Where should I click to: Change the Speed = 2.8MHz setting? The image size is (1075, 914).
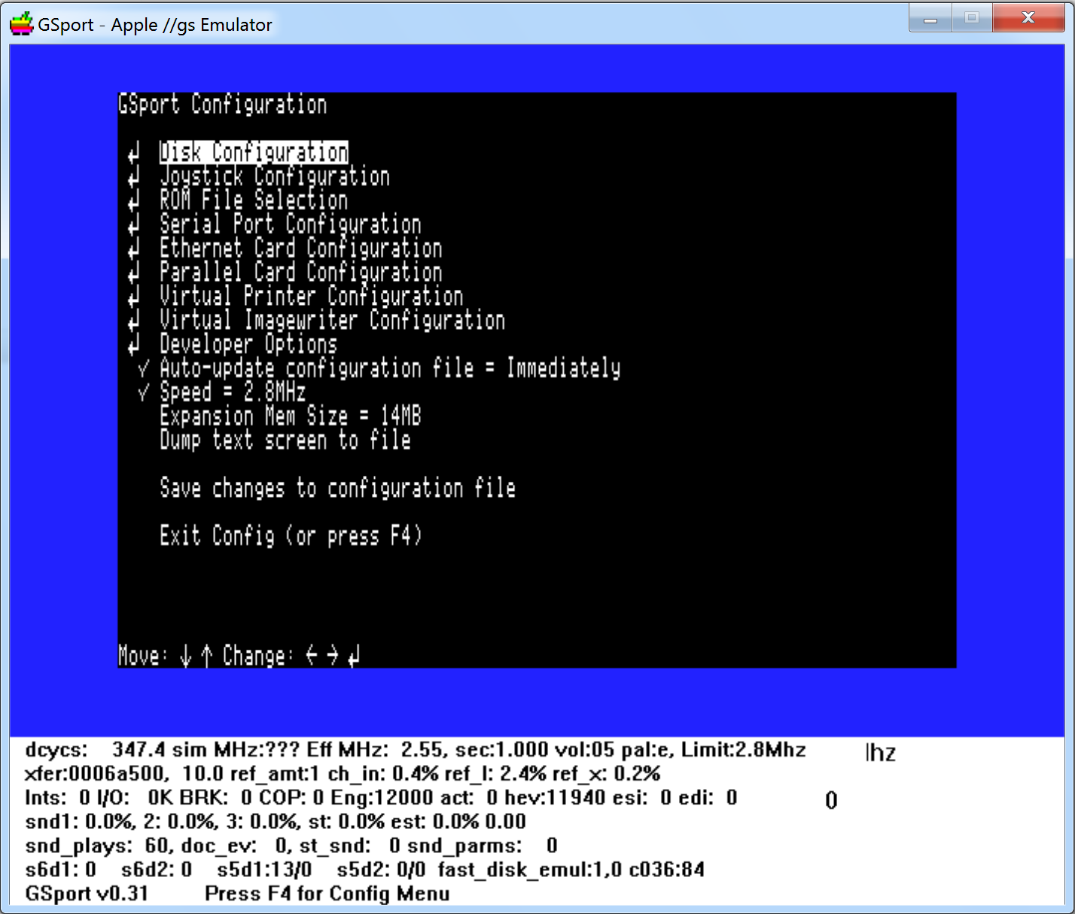point(233,393)
